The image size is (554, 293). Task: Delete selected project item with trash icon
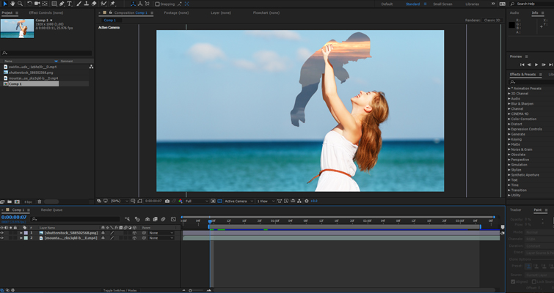pyautogui.click(x=40, y=201)
